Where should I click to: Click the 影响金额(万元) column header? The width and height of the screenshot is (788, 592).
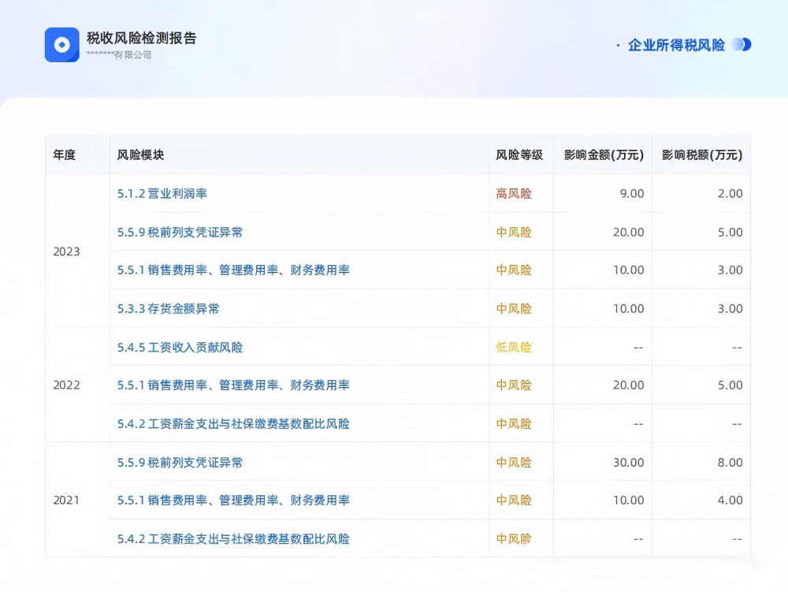pos(603,155)
